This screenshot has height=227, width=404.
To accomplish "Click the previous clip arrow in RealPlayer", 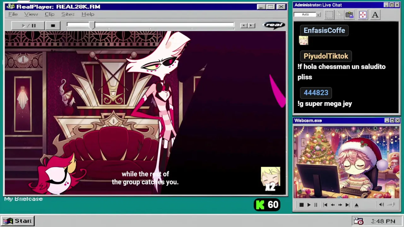I will point(243,26).
